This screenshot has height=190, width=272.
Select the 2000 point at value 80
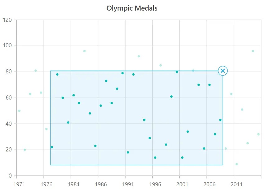pyautogui.click(x=177, y=72)
